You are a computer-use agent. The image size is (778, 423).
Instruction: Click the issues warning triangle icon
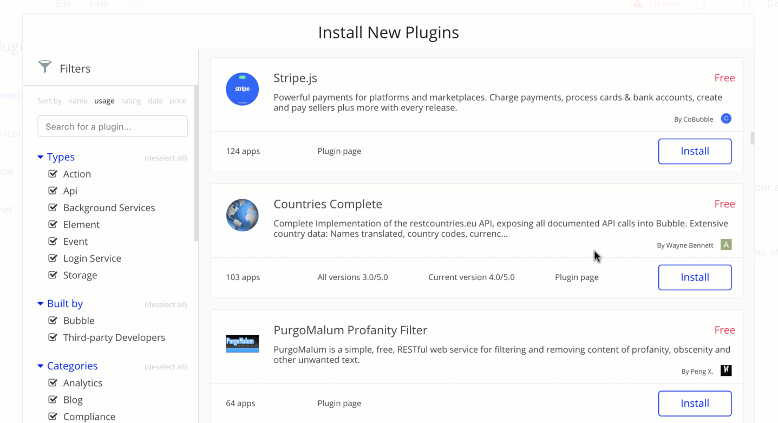point(637,4)
